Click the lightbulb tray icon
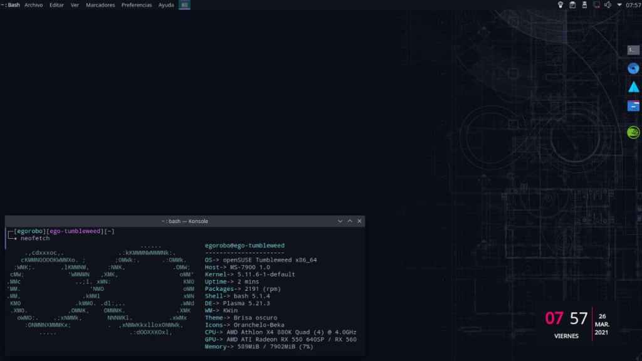This screenshot has width=642, height=361. coord(560,5)
